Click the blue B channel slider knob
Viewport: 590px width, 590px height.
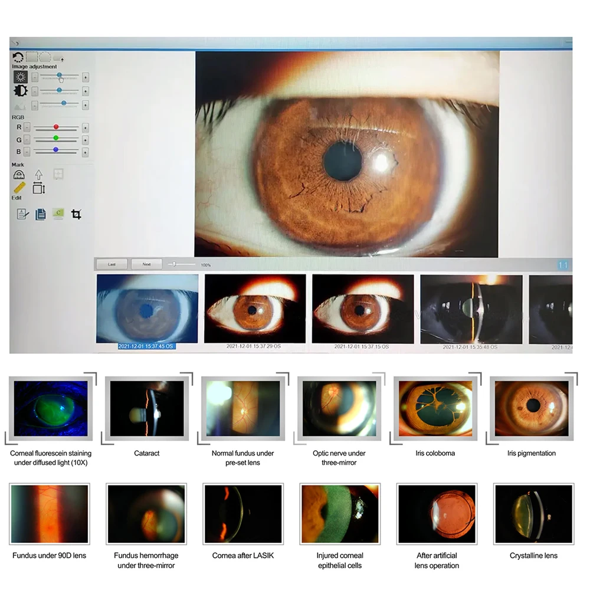[x=55, y=150]
